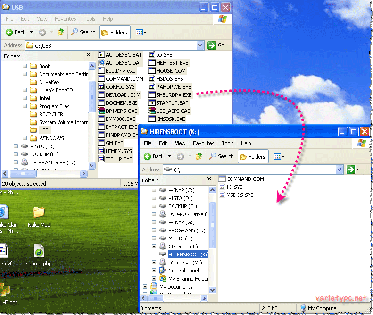Select HIMEM.SYS file
The width and height of the screenshot is (373, 315).
(116, 151)
